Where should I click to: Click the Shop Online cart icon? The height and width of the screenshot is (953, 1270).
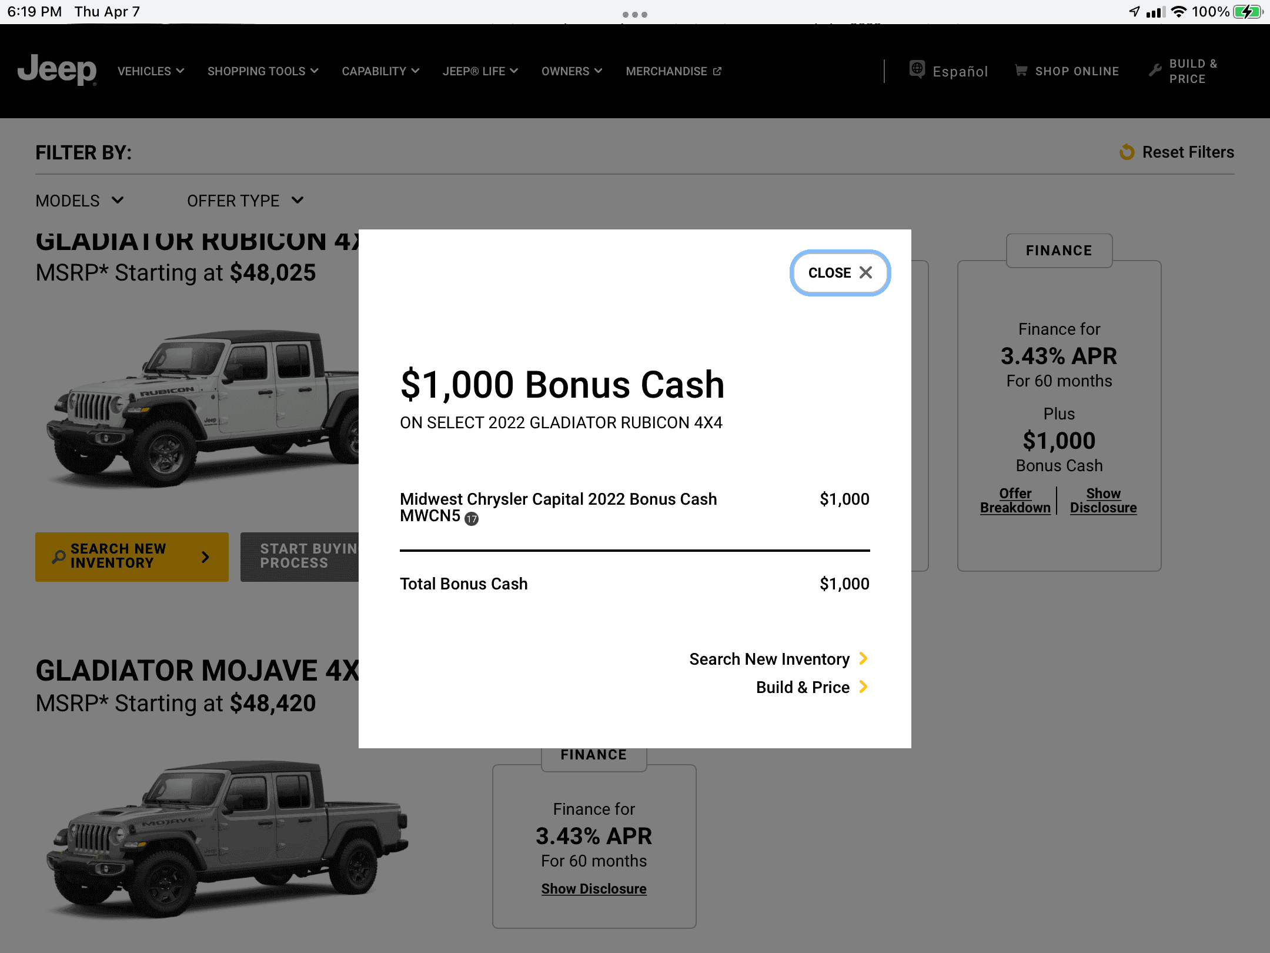point(1021,71)
